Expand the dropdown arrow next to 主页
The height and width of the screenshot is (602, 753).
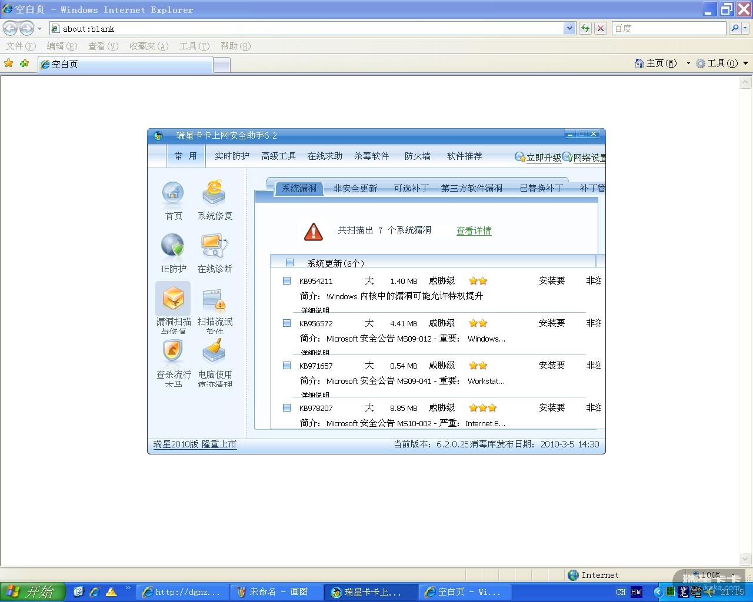point(688,63)
